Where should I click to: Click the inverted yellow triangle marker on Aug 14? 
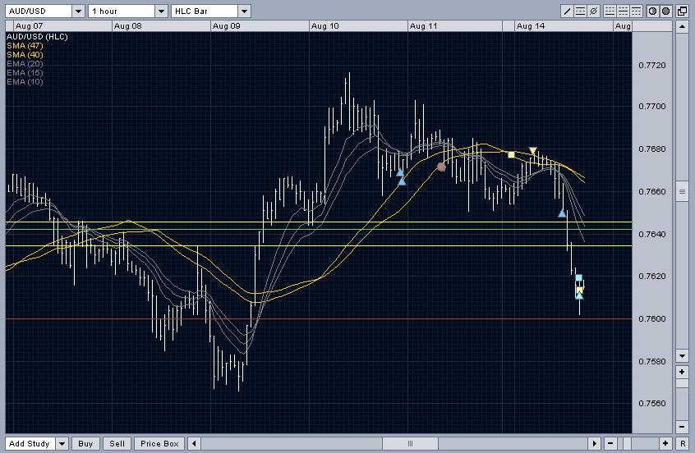click(533, 151)
